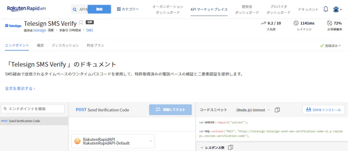The width and height of the screenshot is (348, 151).
Task: Select POST Send Verification Code endpoint in sidebar
Action: click(x=34, y=121)
